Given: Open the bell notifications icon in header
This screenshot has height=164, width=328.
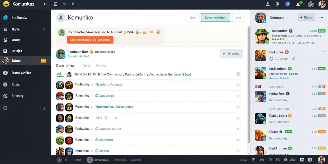Looking at the screenshot, I should click(x=267, y=4).
